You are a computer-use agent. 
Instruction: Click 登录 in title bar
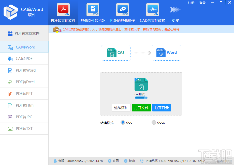(x=202, y=3)
